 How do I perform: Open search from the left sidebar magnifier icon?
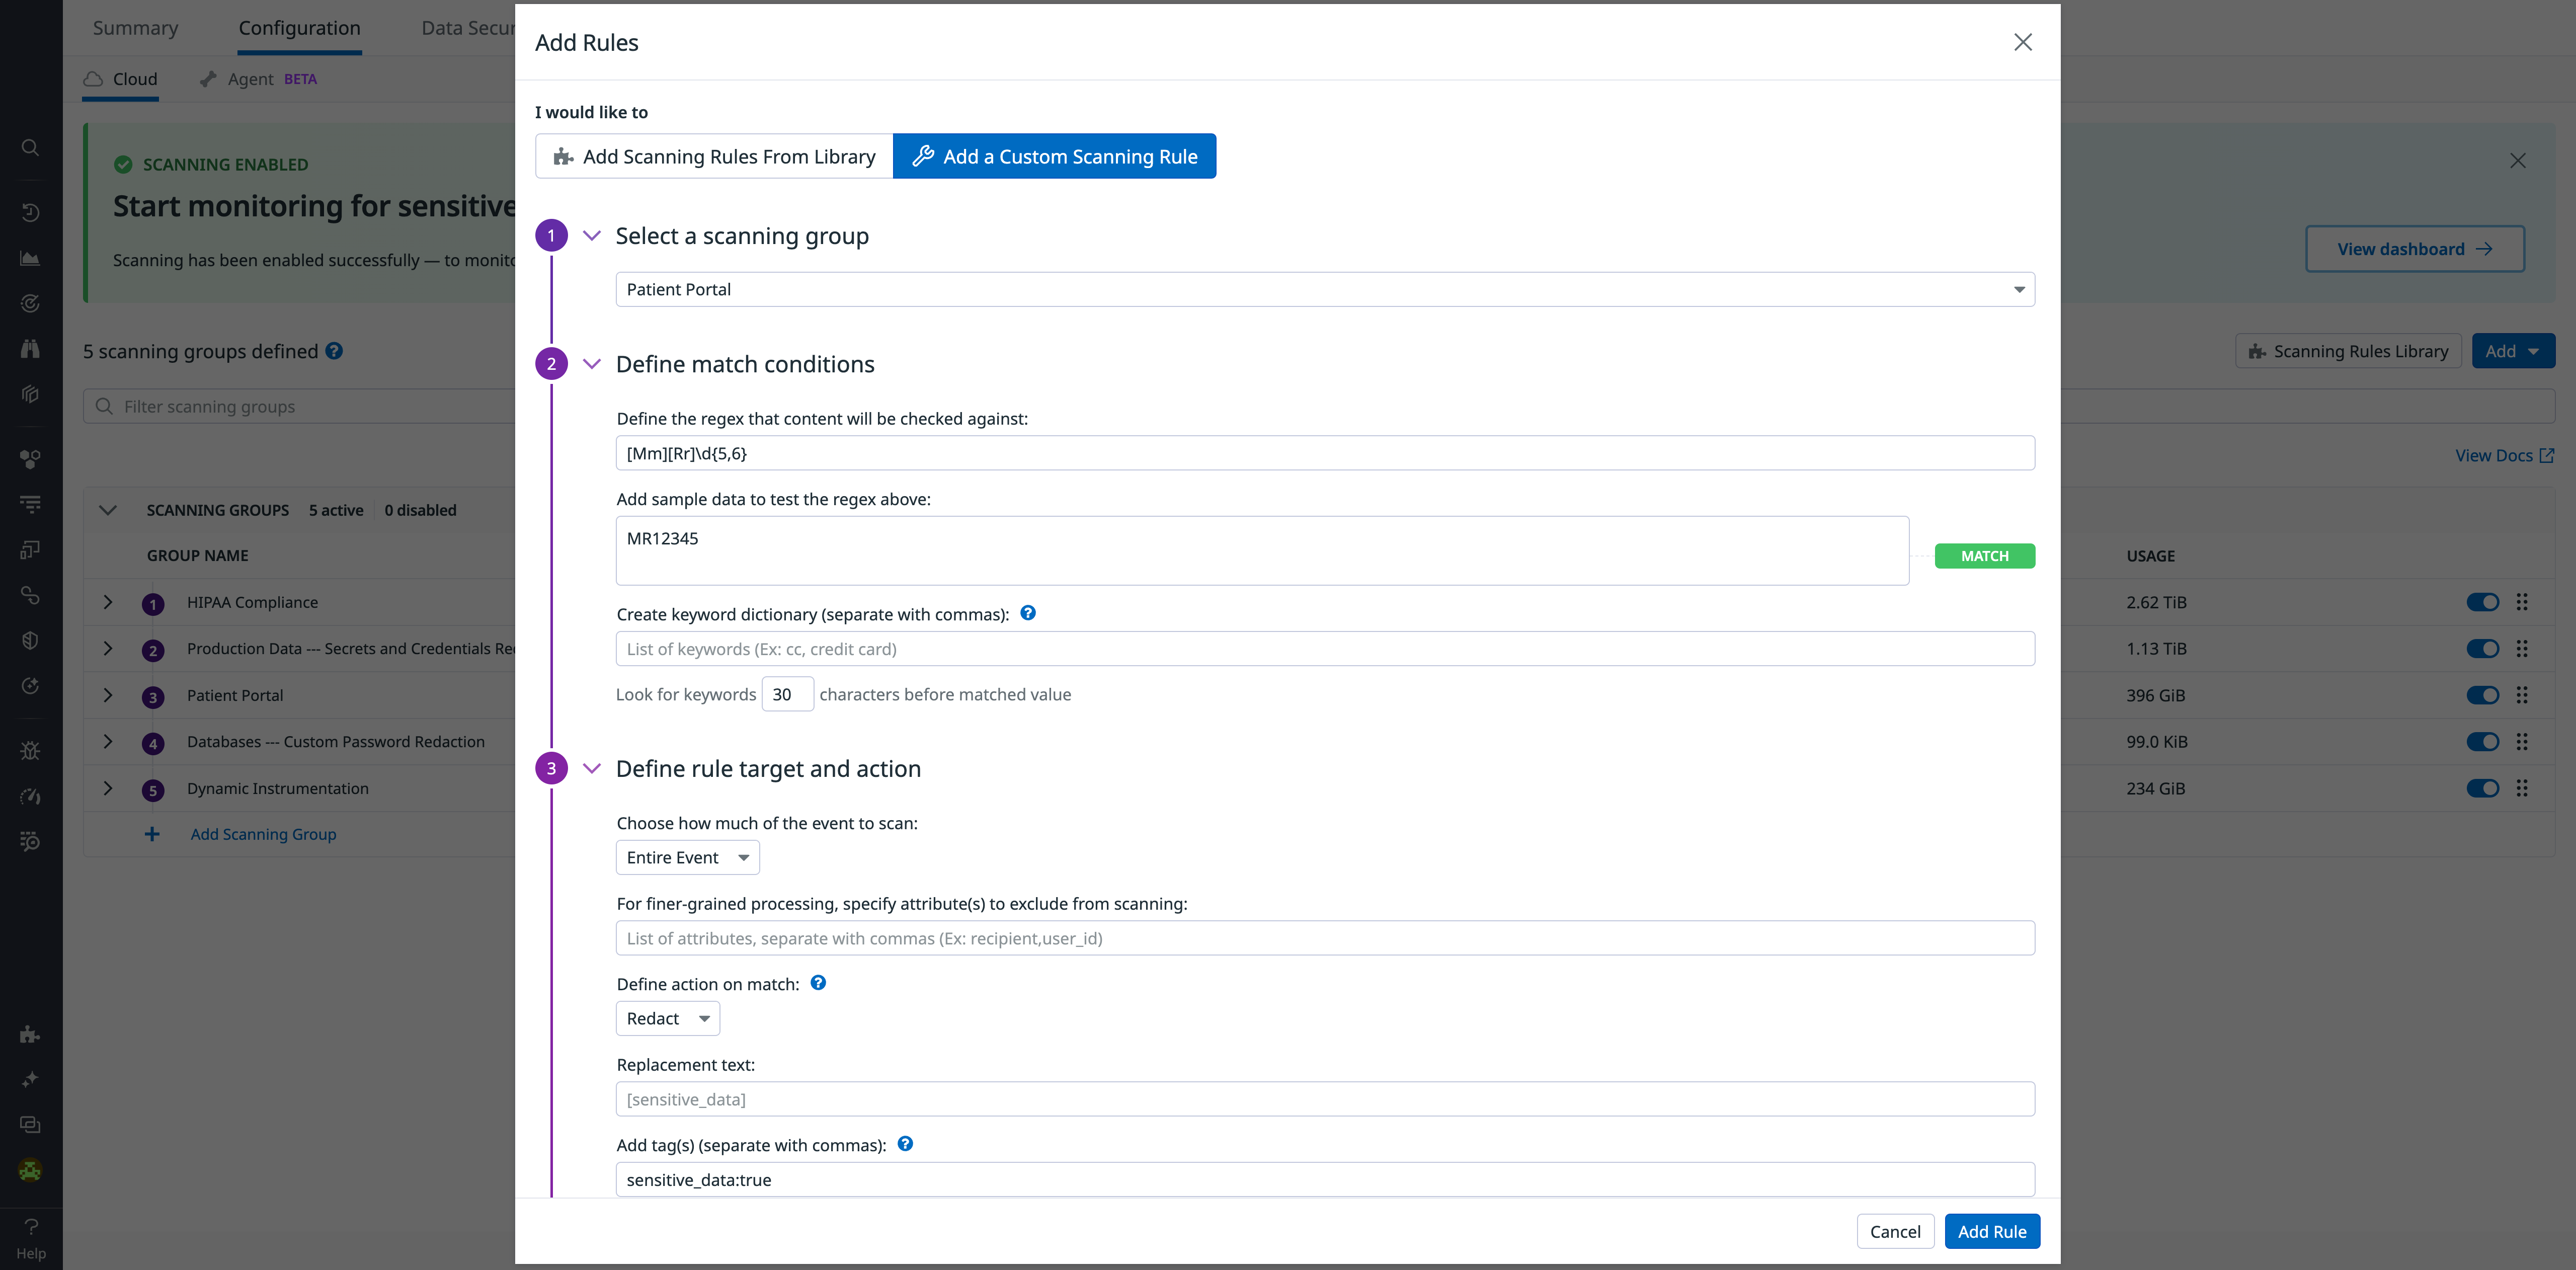30,147
